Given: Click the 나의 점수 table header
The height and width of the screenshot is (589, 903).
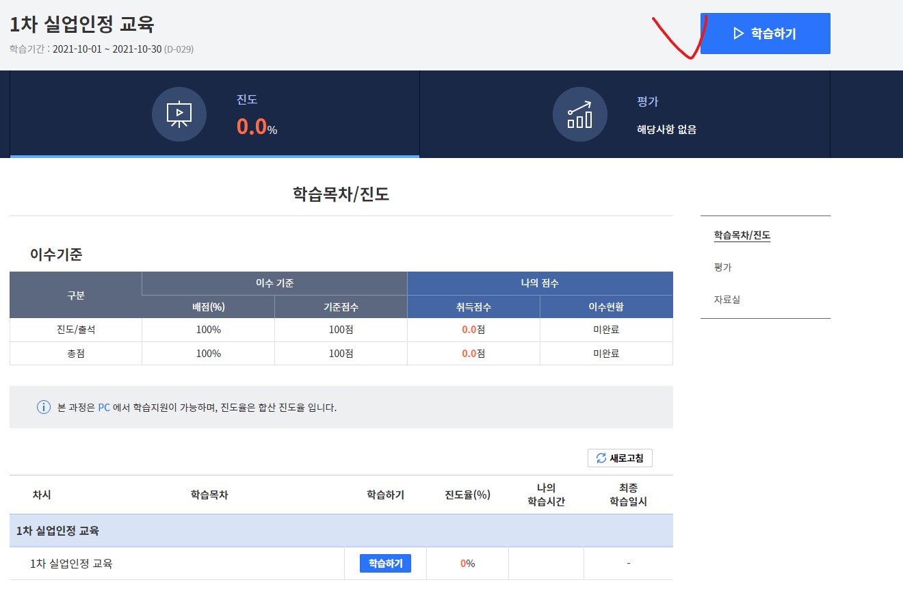Looking at the screenshot, I should click(540, 283).
